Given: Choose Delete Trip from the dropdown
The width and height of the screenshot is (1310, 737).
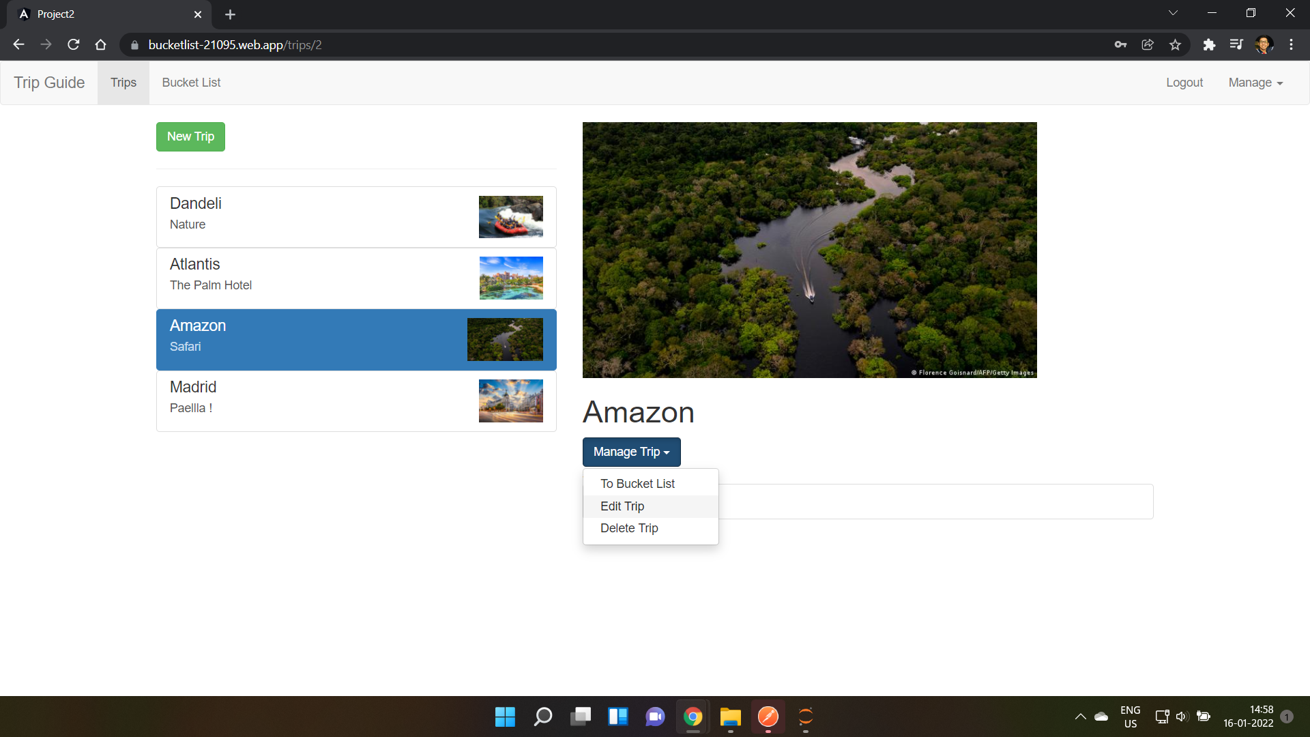Looking at the screenshot, I should point(650,528).
